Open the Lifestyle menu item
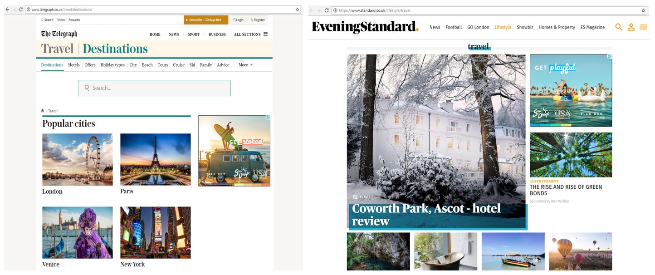Screen dimensions: 655x275 point(503,27)
